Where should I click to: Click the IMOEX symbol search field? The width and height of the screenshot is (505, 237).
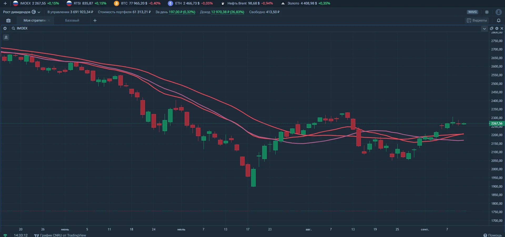(x=22, y=28)
